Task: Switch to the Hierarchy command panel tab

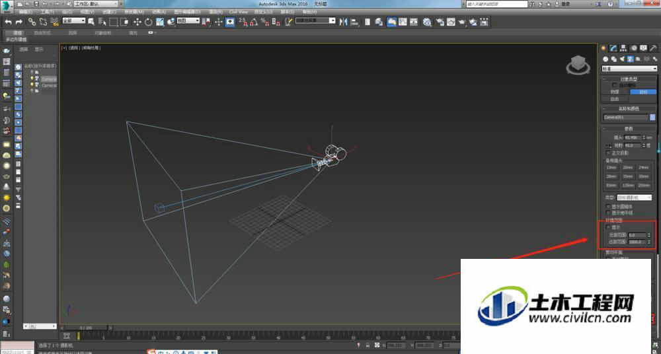Action: (623, 48)
